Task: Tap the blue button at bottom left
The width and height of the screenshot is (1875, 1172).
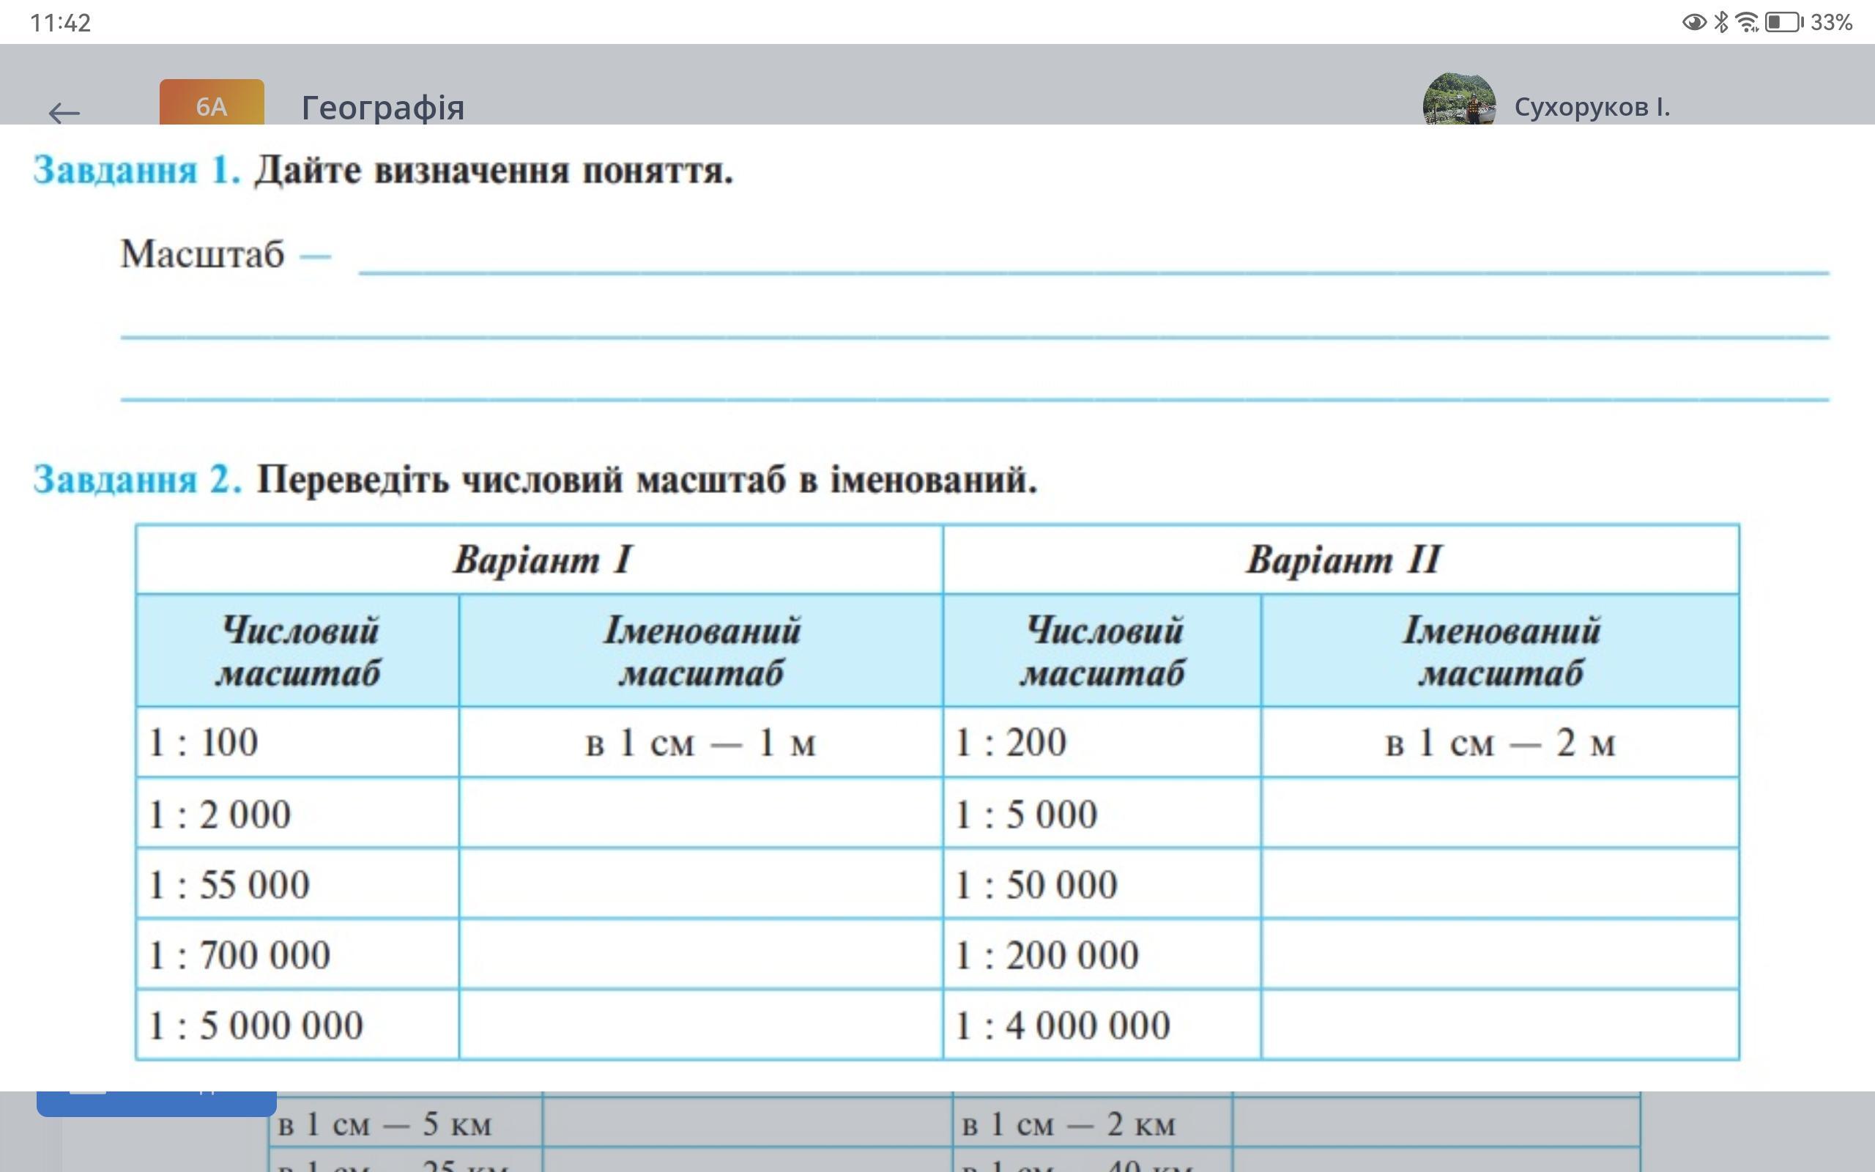Action: coord(157,1104)
